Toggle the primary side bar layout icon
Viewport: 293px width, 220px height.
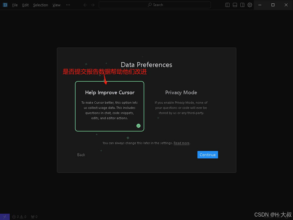pos(227,5)
